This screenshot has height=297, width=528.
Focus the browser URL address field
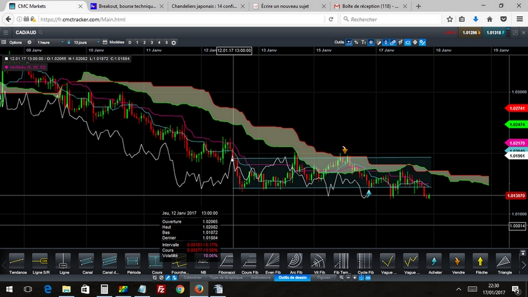click(182, 19)
